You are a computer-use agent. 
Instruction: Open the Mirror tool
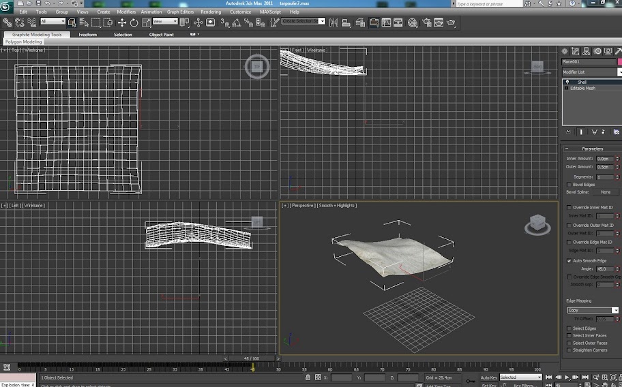pyautogui.click(x=334, y=22)
